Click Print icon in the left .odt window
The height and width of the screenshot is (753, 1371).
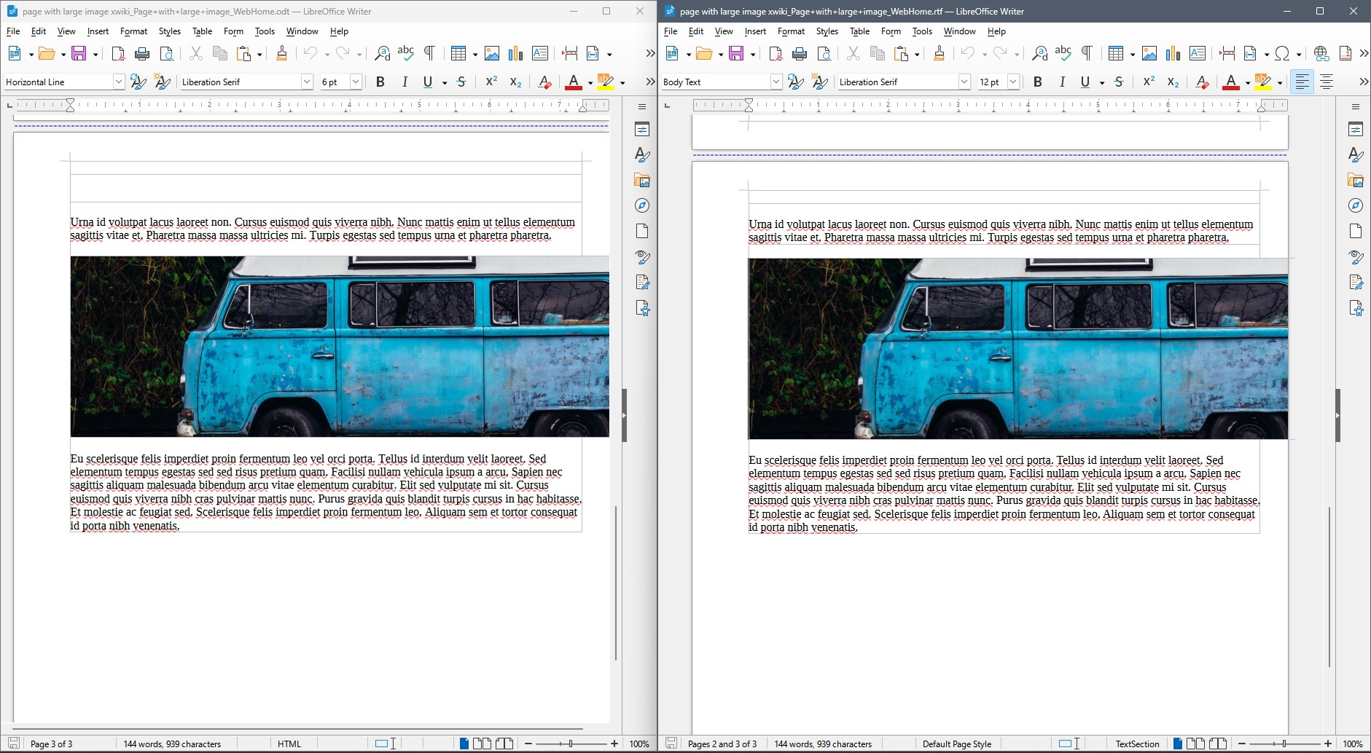pyautogui.click(x=142, y=53)
